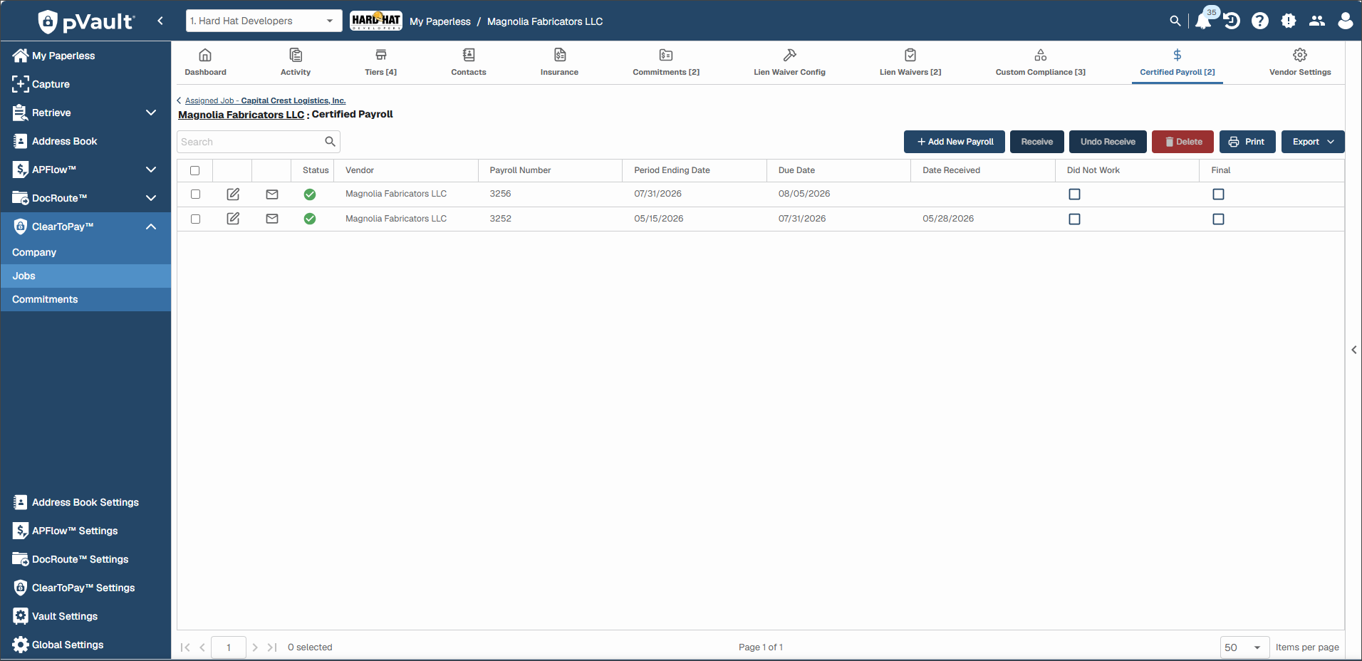Email payroll 3256 envelope icon
Screen dimensions: 1362x661
(272, 194)
